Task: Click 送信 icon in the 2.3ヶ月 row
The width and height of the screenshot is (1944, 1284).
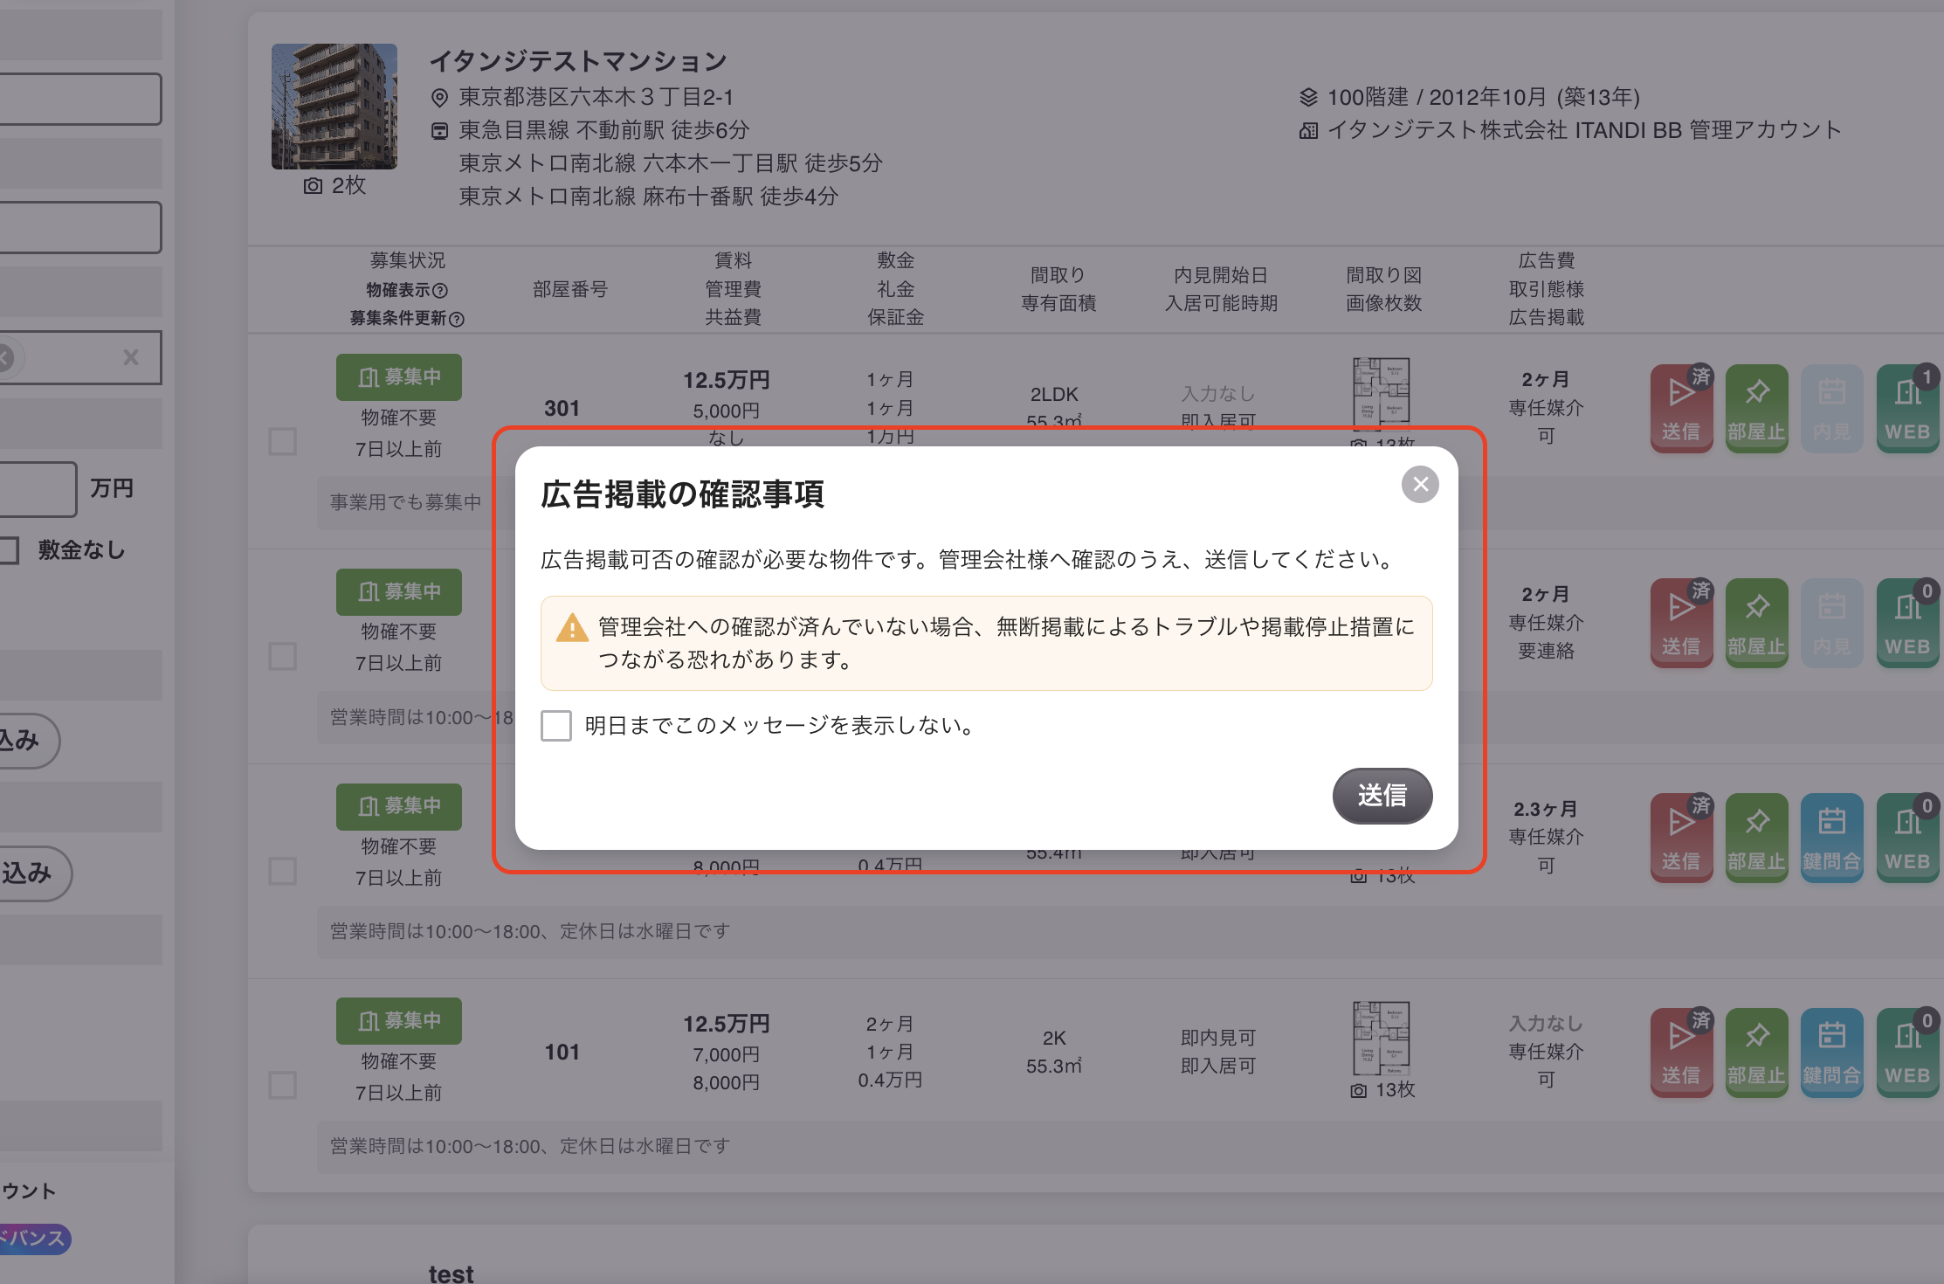Action: click(1681, 838)
